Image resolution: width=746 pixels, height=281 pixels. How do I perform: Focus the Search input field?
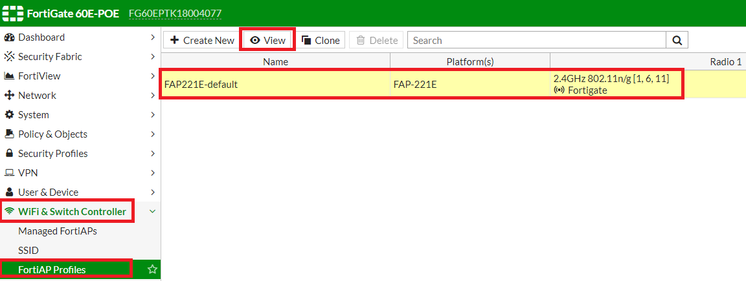pos(536,40)
